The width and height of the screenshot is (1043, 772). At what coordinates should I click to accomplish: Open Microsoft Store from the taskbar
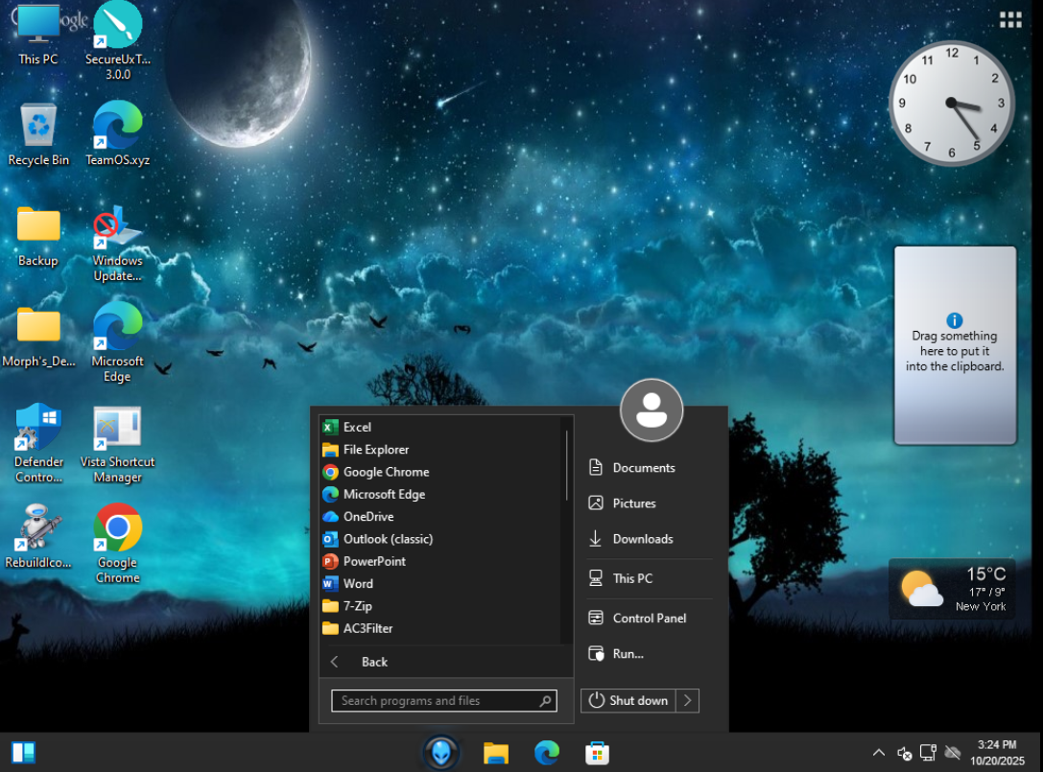(x=597, y=753)
